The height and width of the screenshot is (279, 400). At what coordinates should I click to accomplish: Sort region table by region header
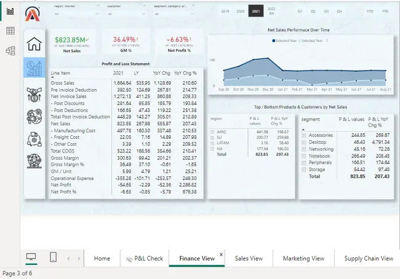click(x=216, y=119)
